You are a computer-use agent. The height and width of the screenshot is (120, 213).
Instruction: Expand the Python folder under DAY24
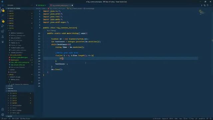tap(20, 70)
